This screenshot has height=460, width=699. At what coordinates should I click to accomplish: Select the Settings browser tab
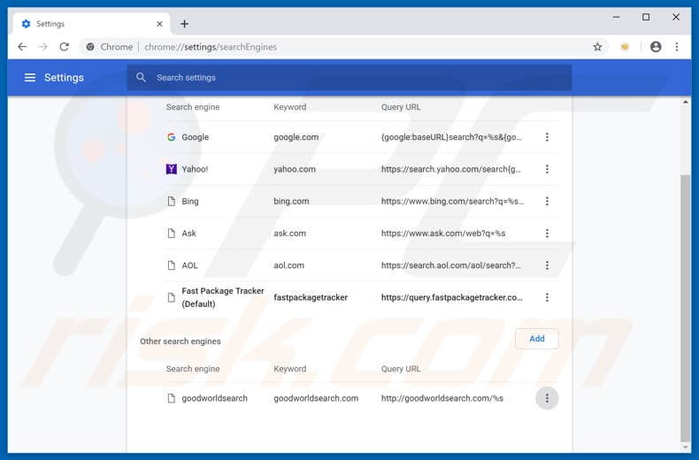pyautogui.click(x=89, y=24)
